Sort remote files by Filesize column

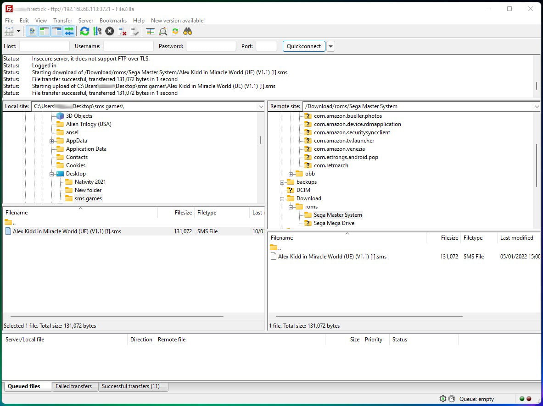click(443, 238)
